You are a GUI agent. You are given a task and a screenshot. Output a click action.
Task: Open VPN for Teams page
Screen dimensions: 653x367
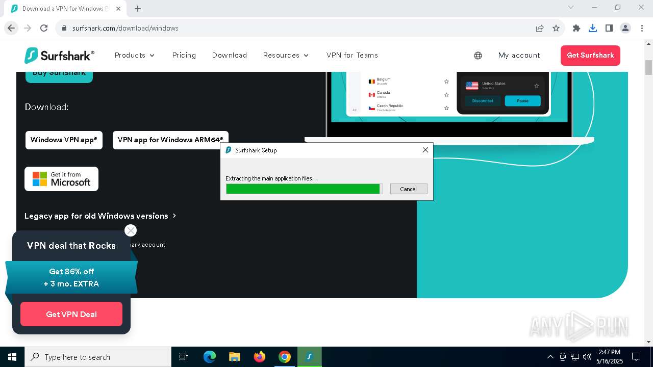tap(352, 55)
